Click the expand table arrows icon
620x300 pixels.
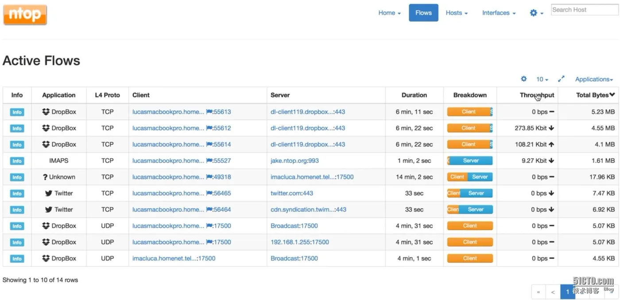[x=561, y=79]
